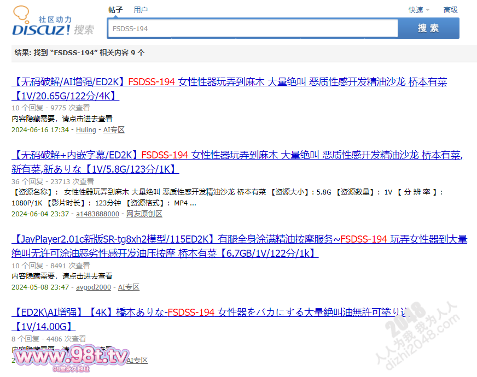
Task: Switch to the 用户 tab
Action: pyautogui.click(x=141, y=10)
